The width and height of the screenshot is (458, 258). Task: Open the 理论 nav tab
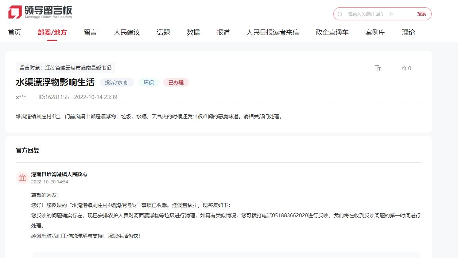[408, 32]
